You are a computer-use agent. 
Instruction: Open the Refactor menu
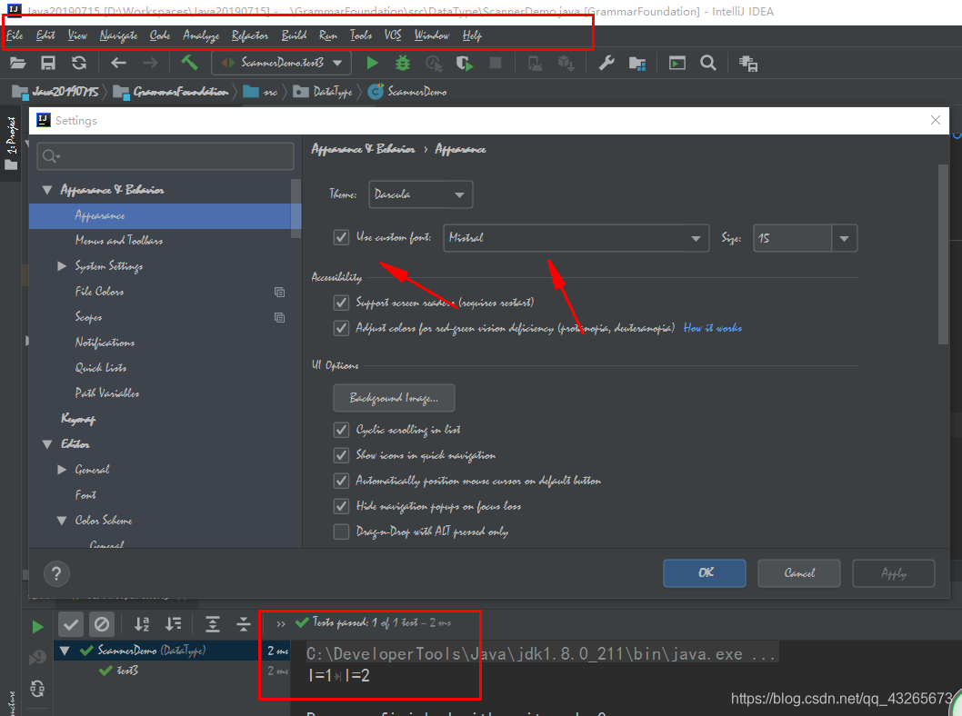click(250, 35)
